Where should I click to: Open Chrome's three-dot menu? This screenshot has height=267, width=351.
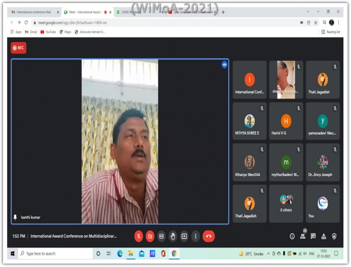338,23
